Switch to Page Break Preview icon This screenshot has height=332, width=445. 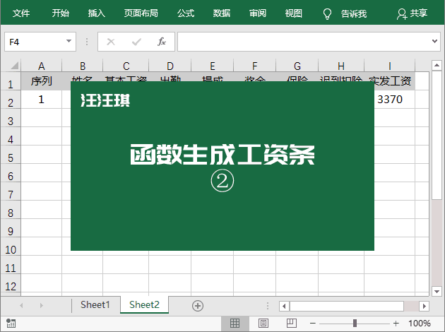(292, 324)
